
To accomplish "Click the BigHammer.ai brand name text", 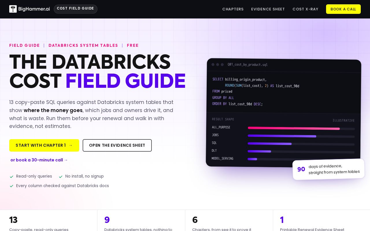I will tap(34, 9).
